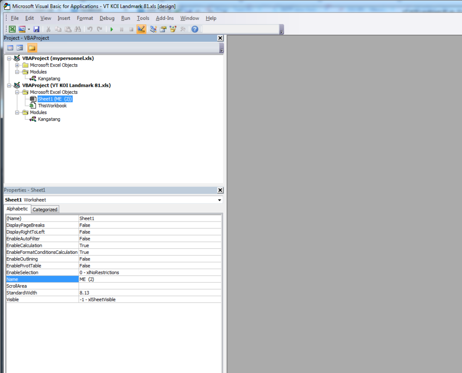
Task: Switch to the Categorized properties tab
Action: pyautogui.click(x=45, y=210)
